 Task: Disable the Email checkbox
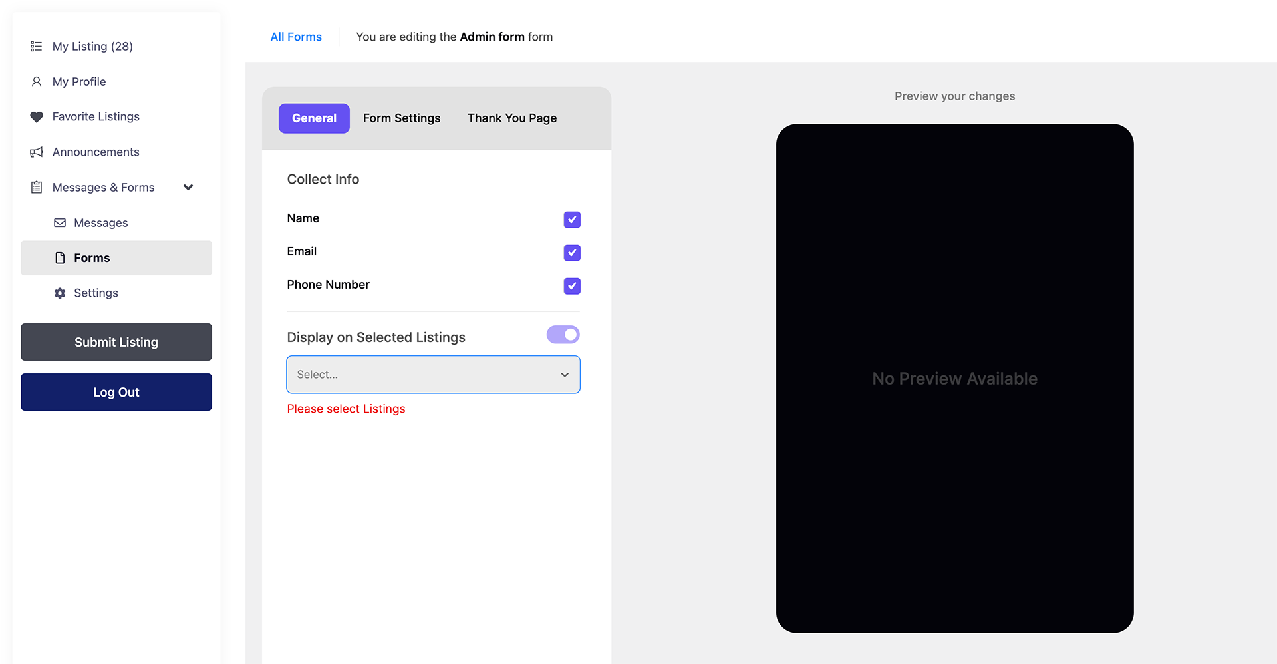pos(571,253)
